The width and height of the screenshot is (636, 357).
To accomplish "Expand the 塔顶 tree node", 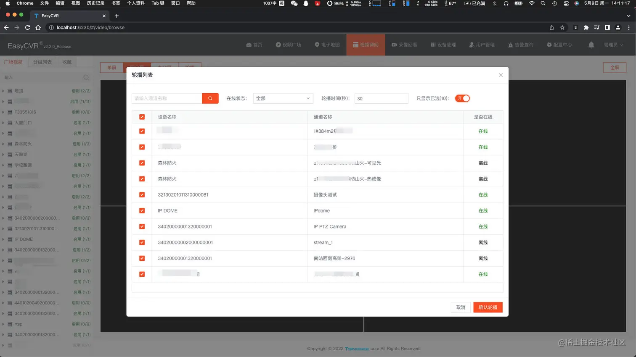I will click(x=3, y=91).
